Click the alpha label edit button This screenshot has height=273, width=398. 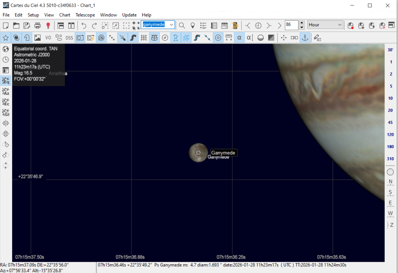pos(250,38)
